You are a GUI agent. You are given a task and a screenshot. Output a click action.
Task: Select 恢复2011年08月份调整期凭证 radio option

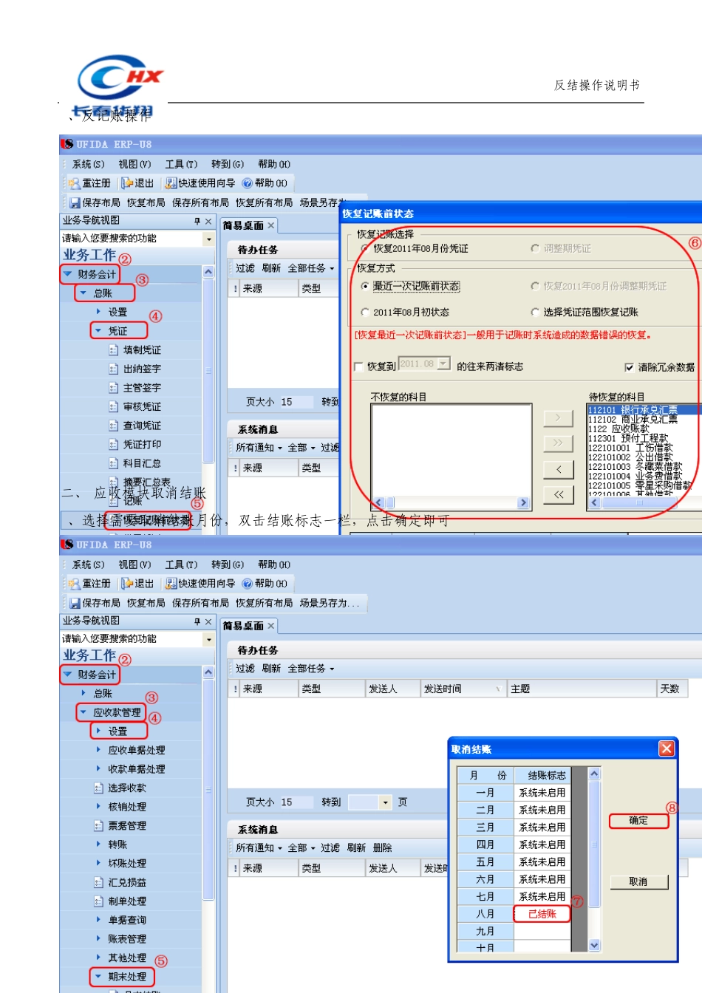[535, 286]
